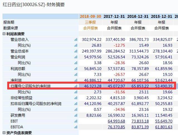Select cell value 386,701.73
This screenshot has width=178, height=135.
coord(139,40)
